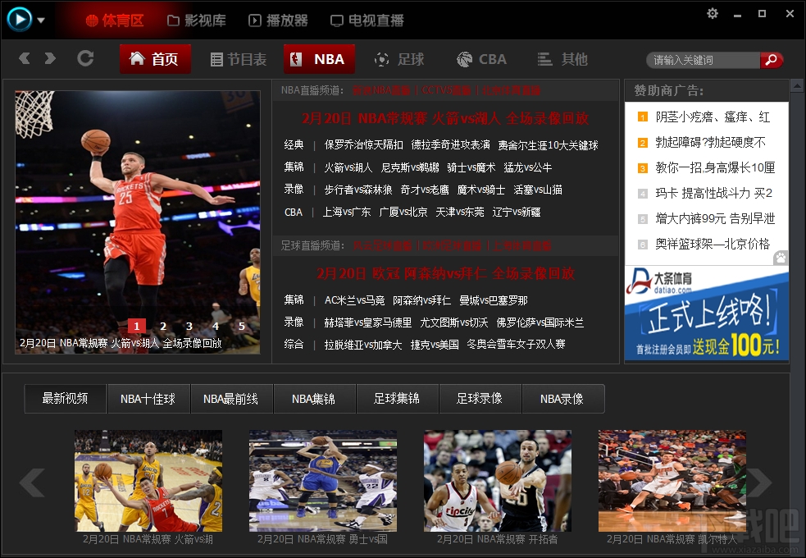Open the dropdown arrow beside the logo
The image size is (806, 558).
pos(41,21)
